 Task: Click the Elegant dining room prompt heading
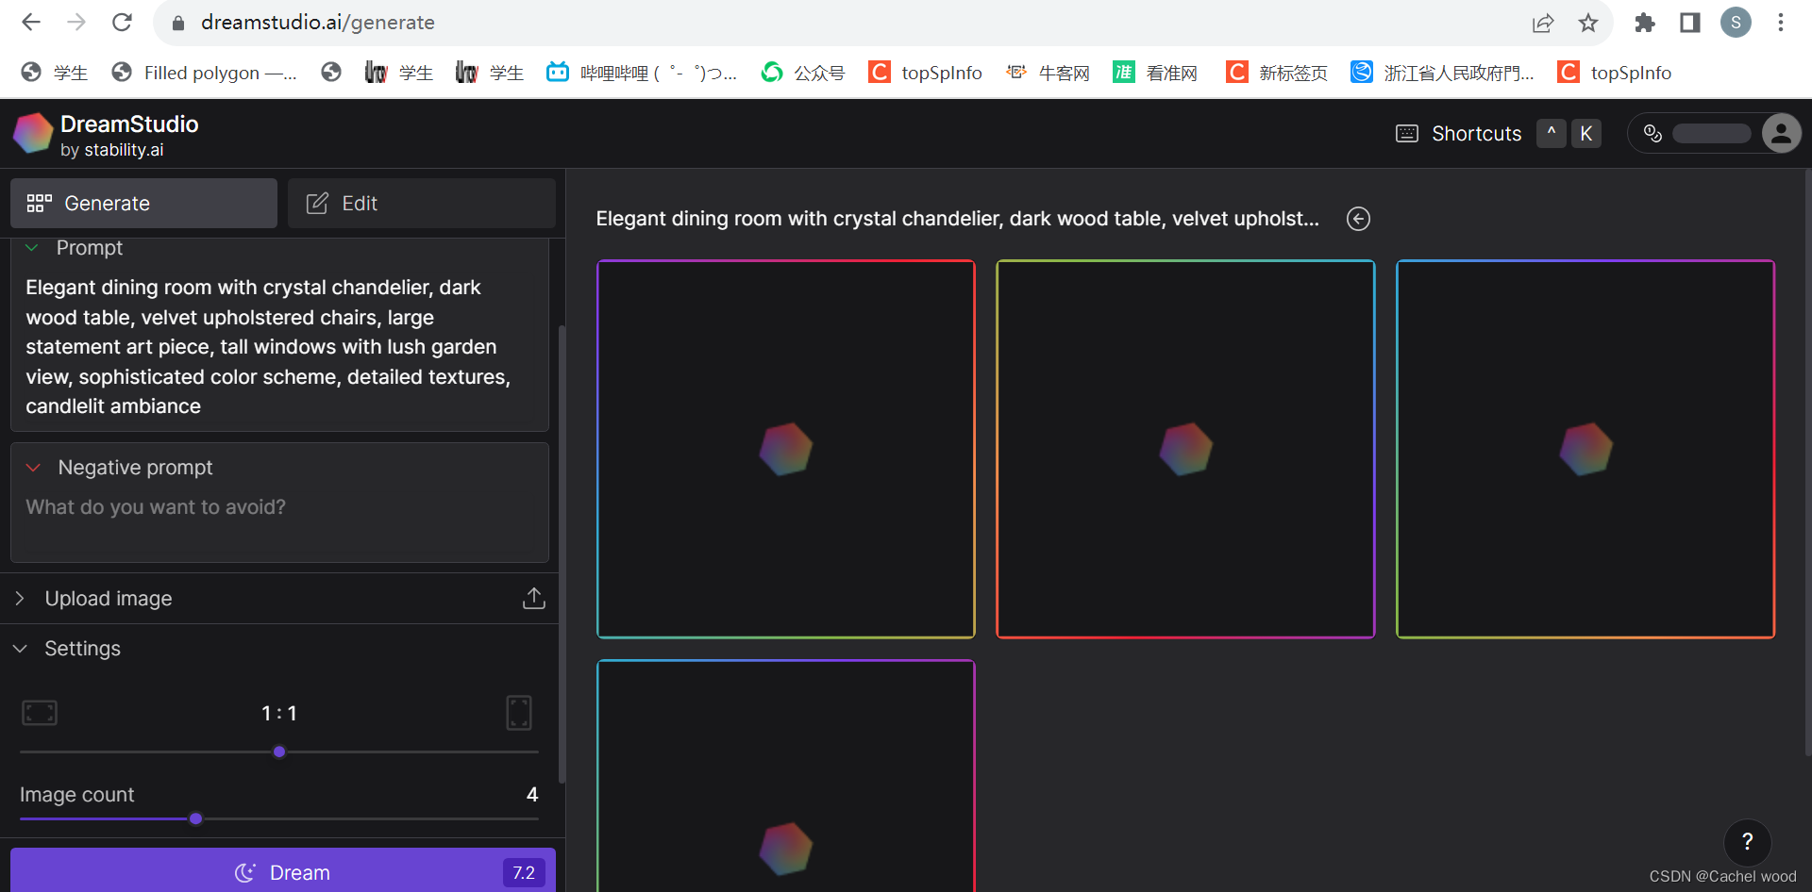[958, 219]
